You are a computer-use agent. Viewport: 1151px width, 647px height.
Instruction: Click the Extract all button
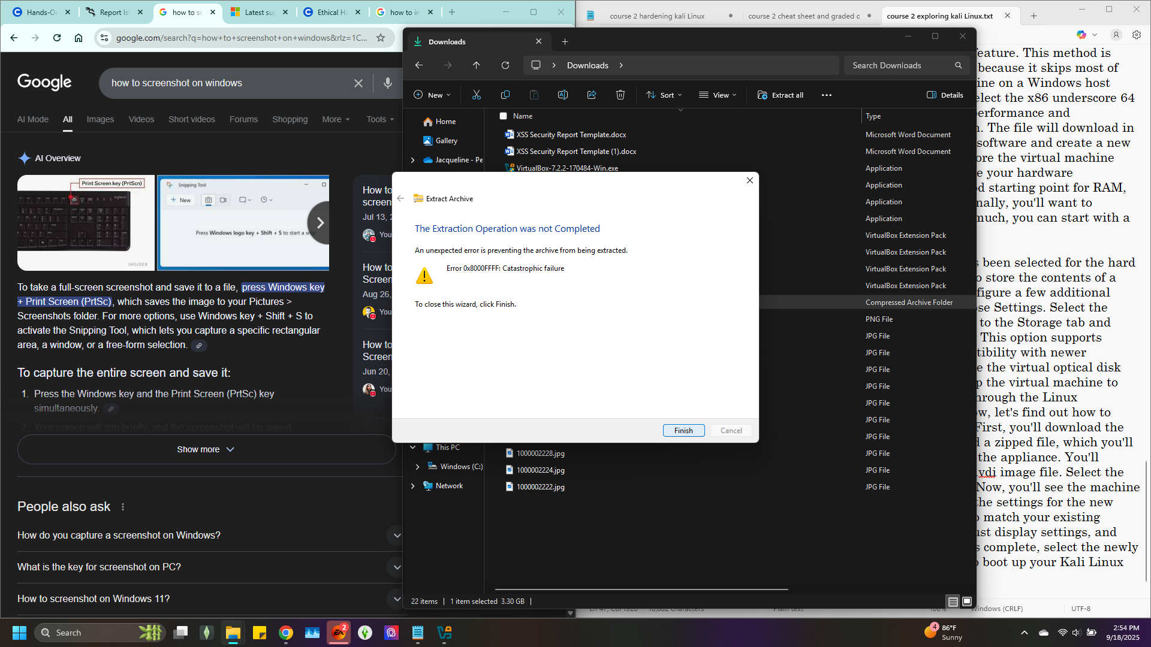pyautogui.click(x=781, y=95)
